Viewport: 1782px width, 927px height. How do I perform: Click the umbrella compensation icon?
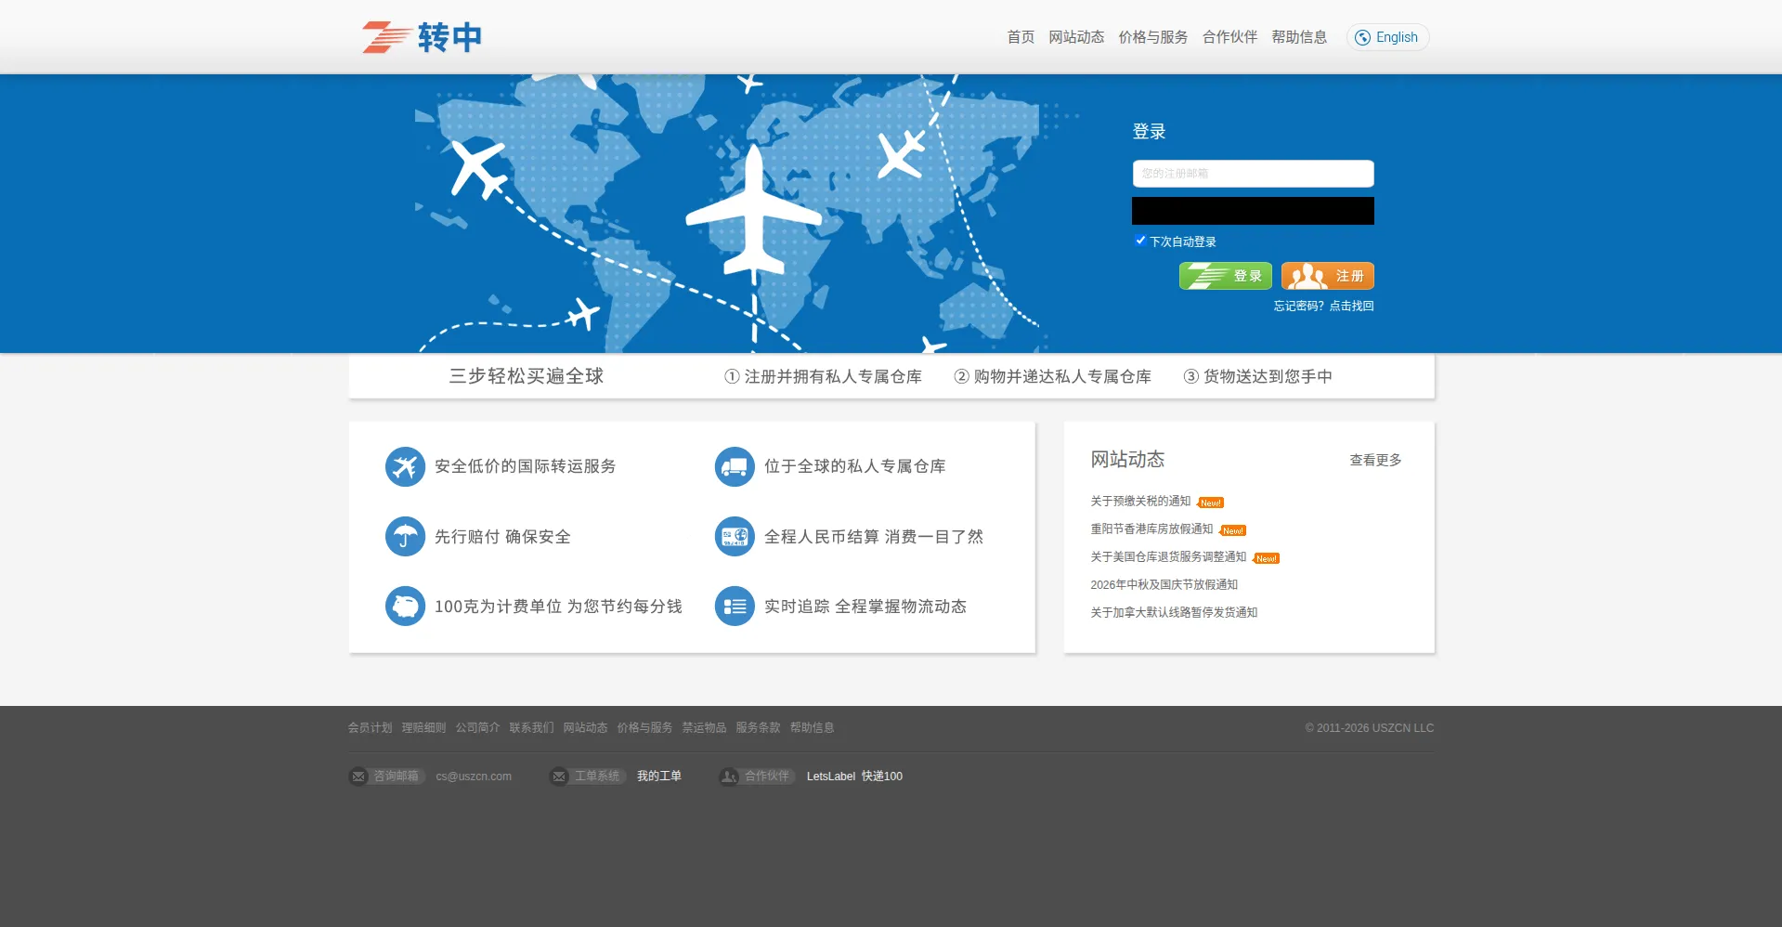tap(405, 537)
